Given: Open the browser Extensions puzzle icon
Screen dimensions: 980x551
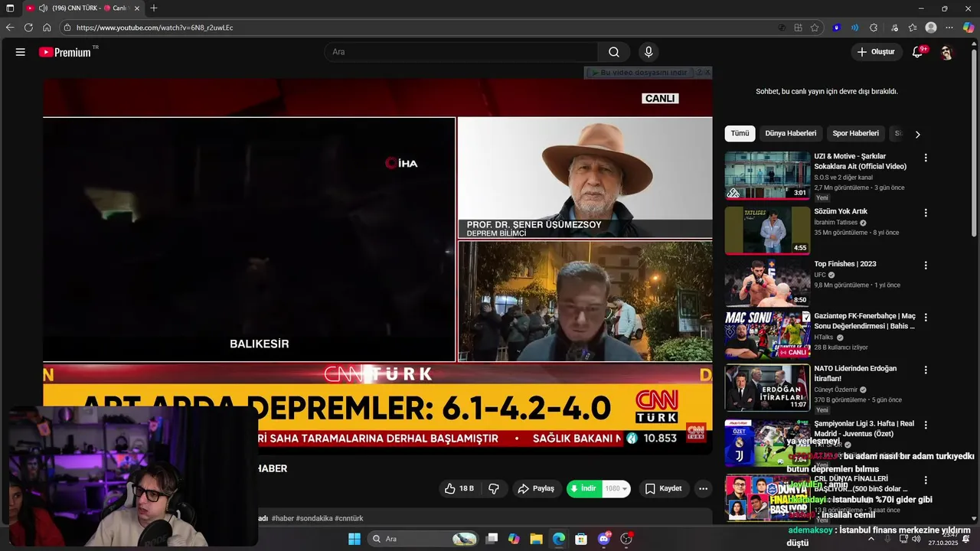Looking at the screenshot, I should [874, 28].
